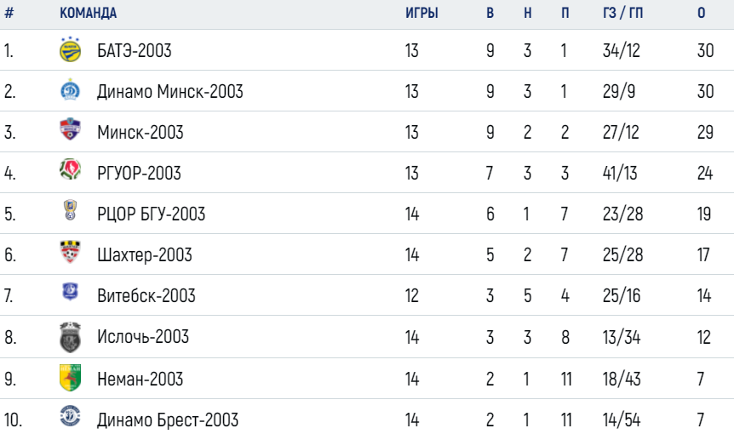Select the Неман-2003 yellow-green crest

click(x=70, y=378)
